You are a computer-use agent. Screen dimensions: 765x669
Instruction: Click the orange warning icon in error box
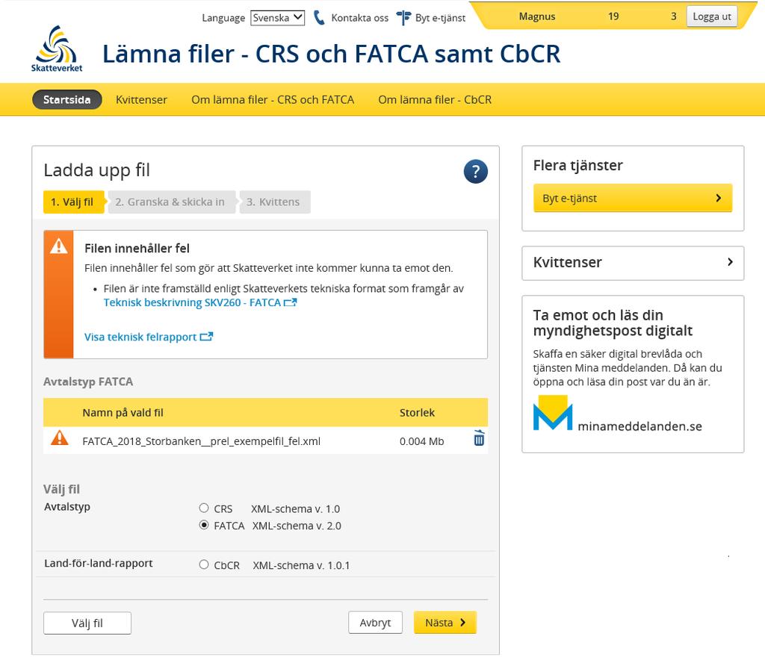point(59,246)
